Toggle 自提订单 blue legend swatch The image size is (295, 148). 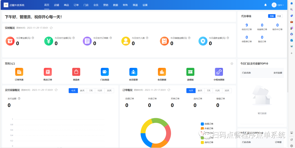pyautogui.click(x=202, y=124)
